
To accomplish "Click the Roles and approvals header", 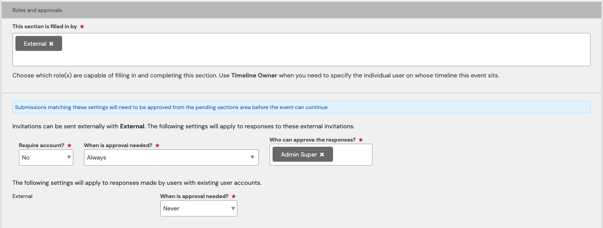I will 37,10.
